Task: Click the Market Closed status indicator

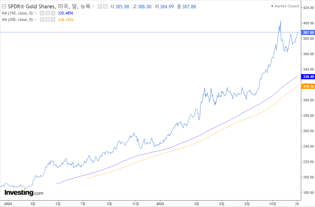Action: click(285, 6)
